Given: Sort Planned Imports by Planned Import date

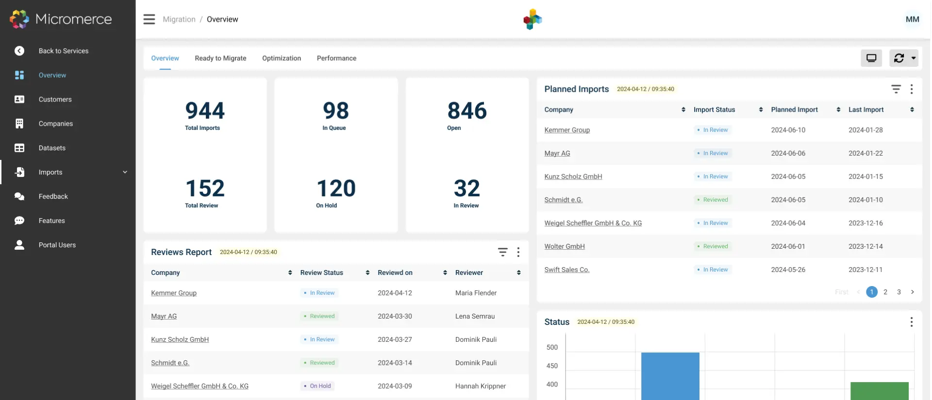Looking at the screenshot, I should click(x=838, y=110).
